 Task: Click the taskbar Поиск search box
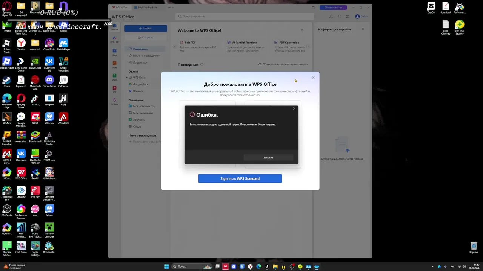191,266
